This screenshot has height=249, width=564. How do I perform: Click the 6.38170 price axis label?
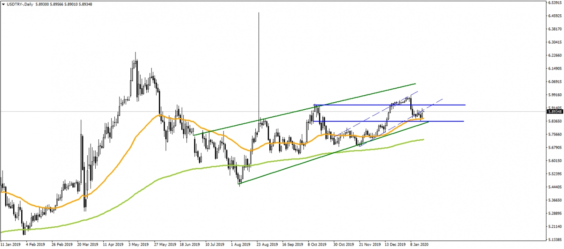(555, 29)
